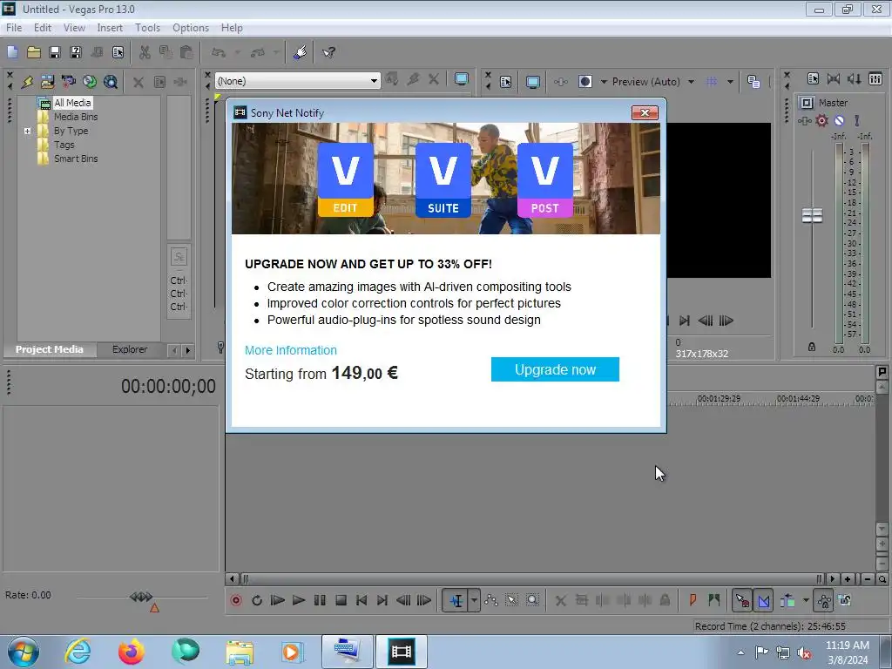Open Master FX plug-in chain icon
The image size is (892, 669).
click(x=804, y=120)
